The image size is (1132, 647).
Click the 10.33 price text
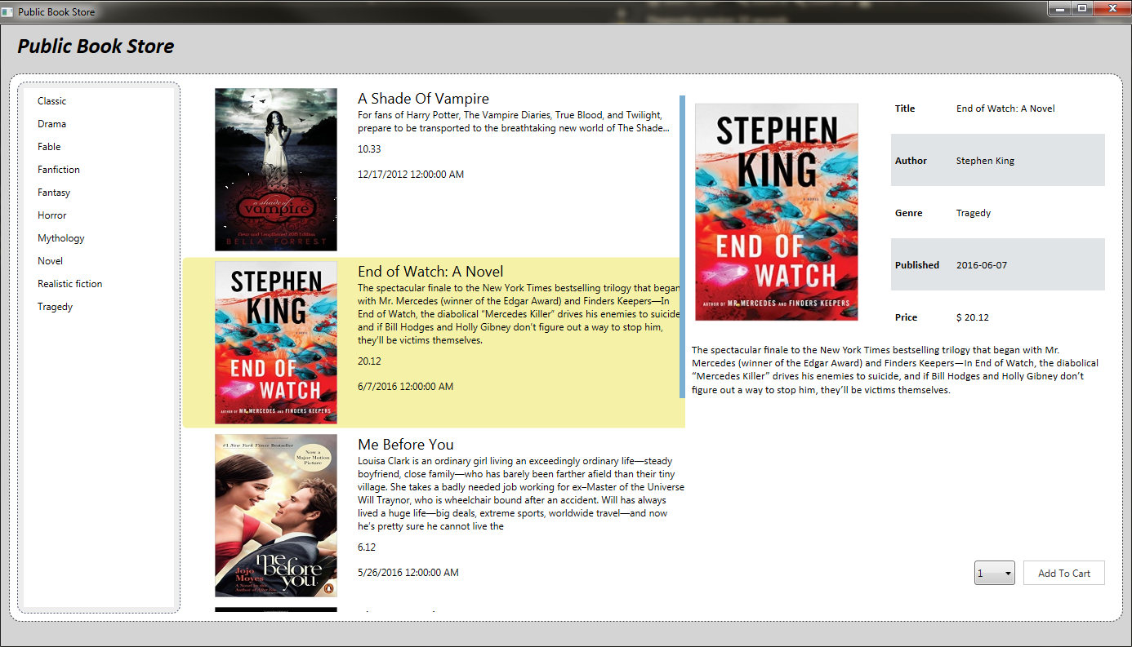click(369, 149)
